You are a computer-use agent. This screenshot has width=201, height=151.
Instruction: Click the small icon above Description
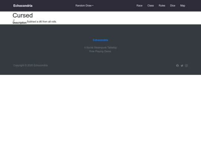coord(14,20)
